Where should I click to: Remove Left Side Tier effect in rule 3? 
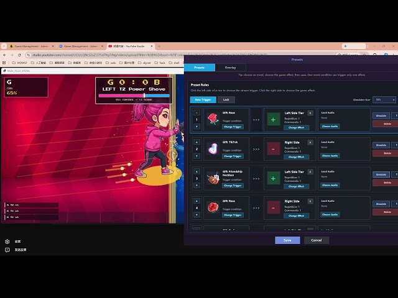pyautogui.click(x=310, y=172)
